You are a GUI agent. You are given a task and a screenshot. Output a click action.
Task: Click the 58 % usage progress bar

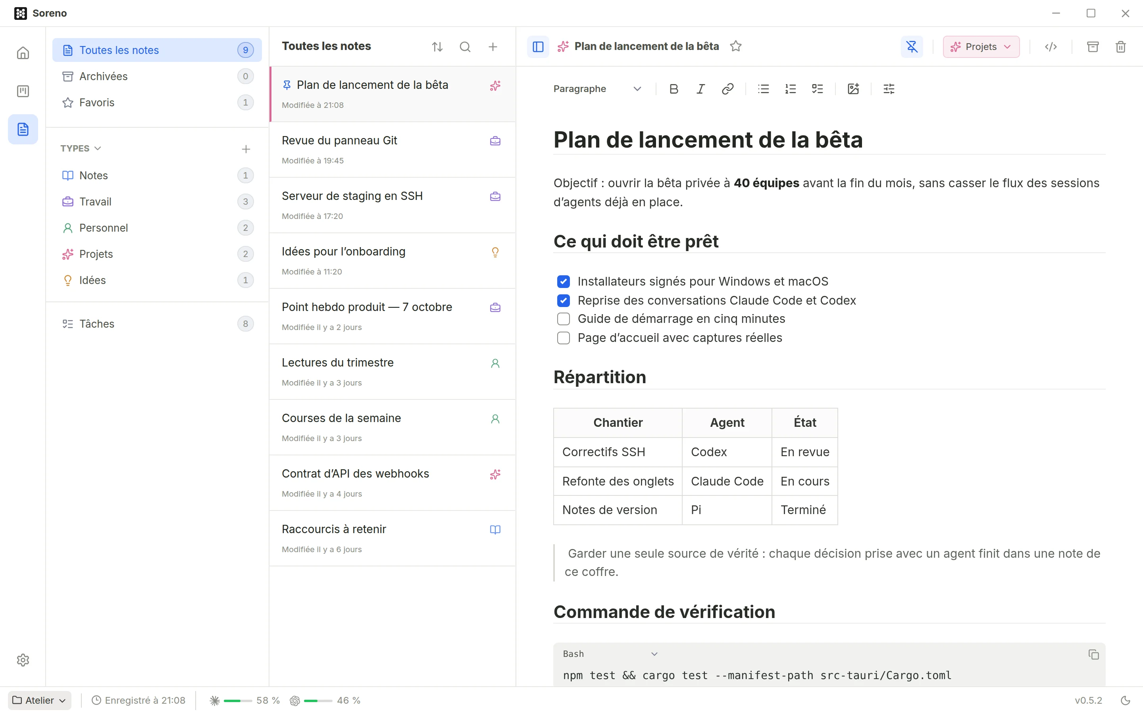(238, 701)
